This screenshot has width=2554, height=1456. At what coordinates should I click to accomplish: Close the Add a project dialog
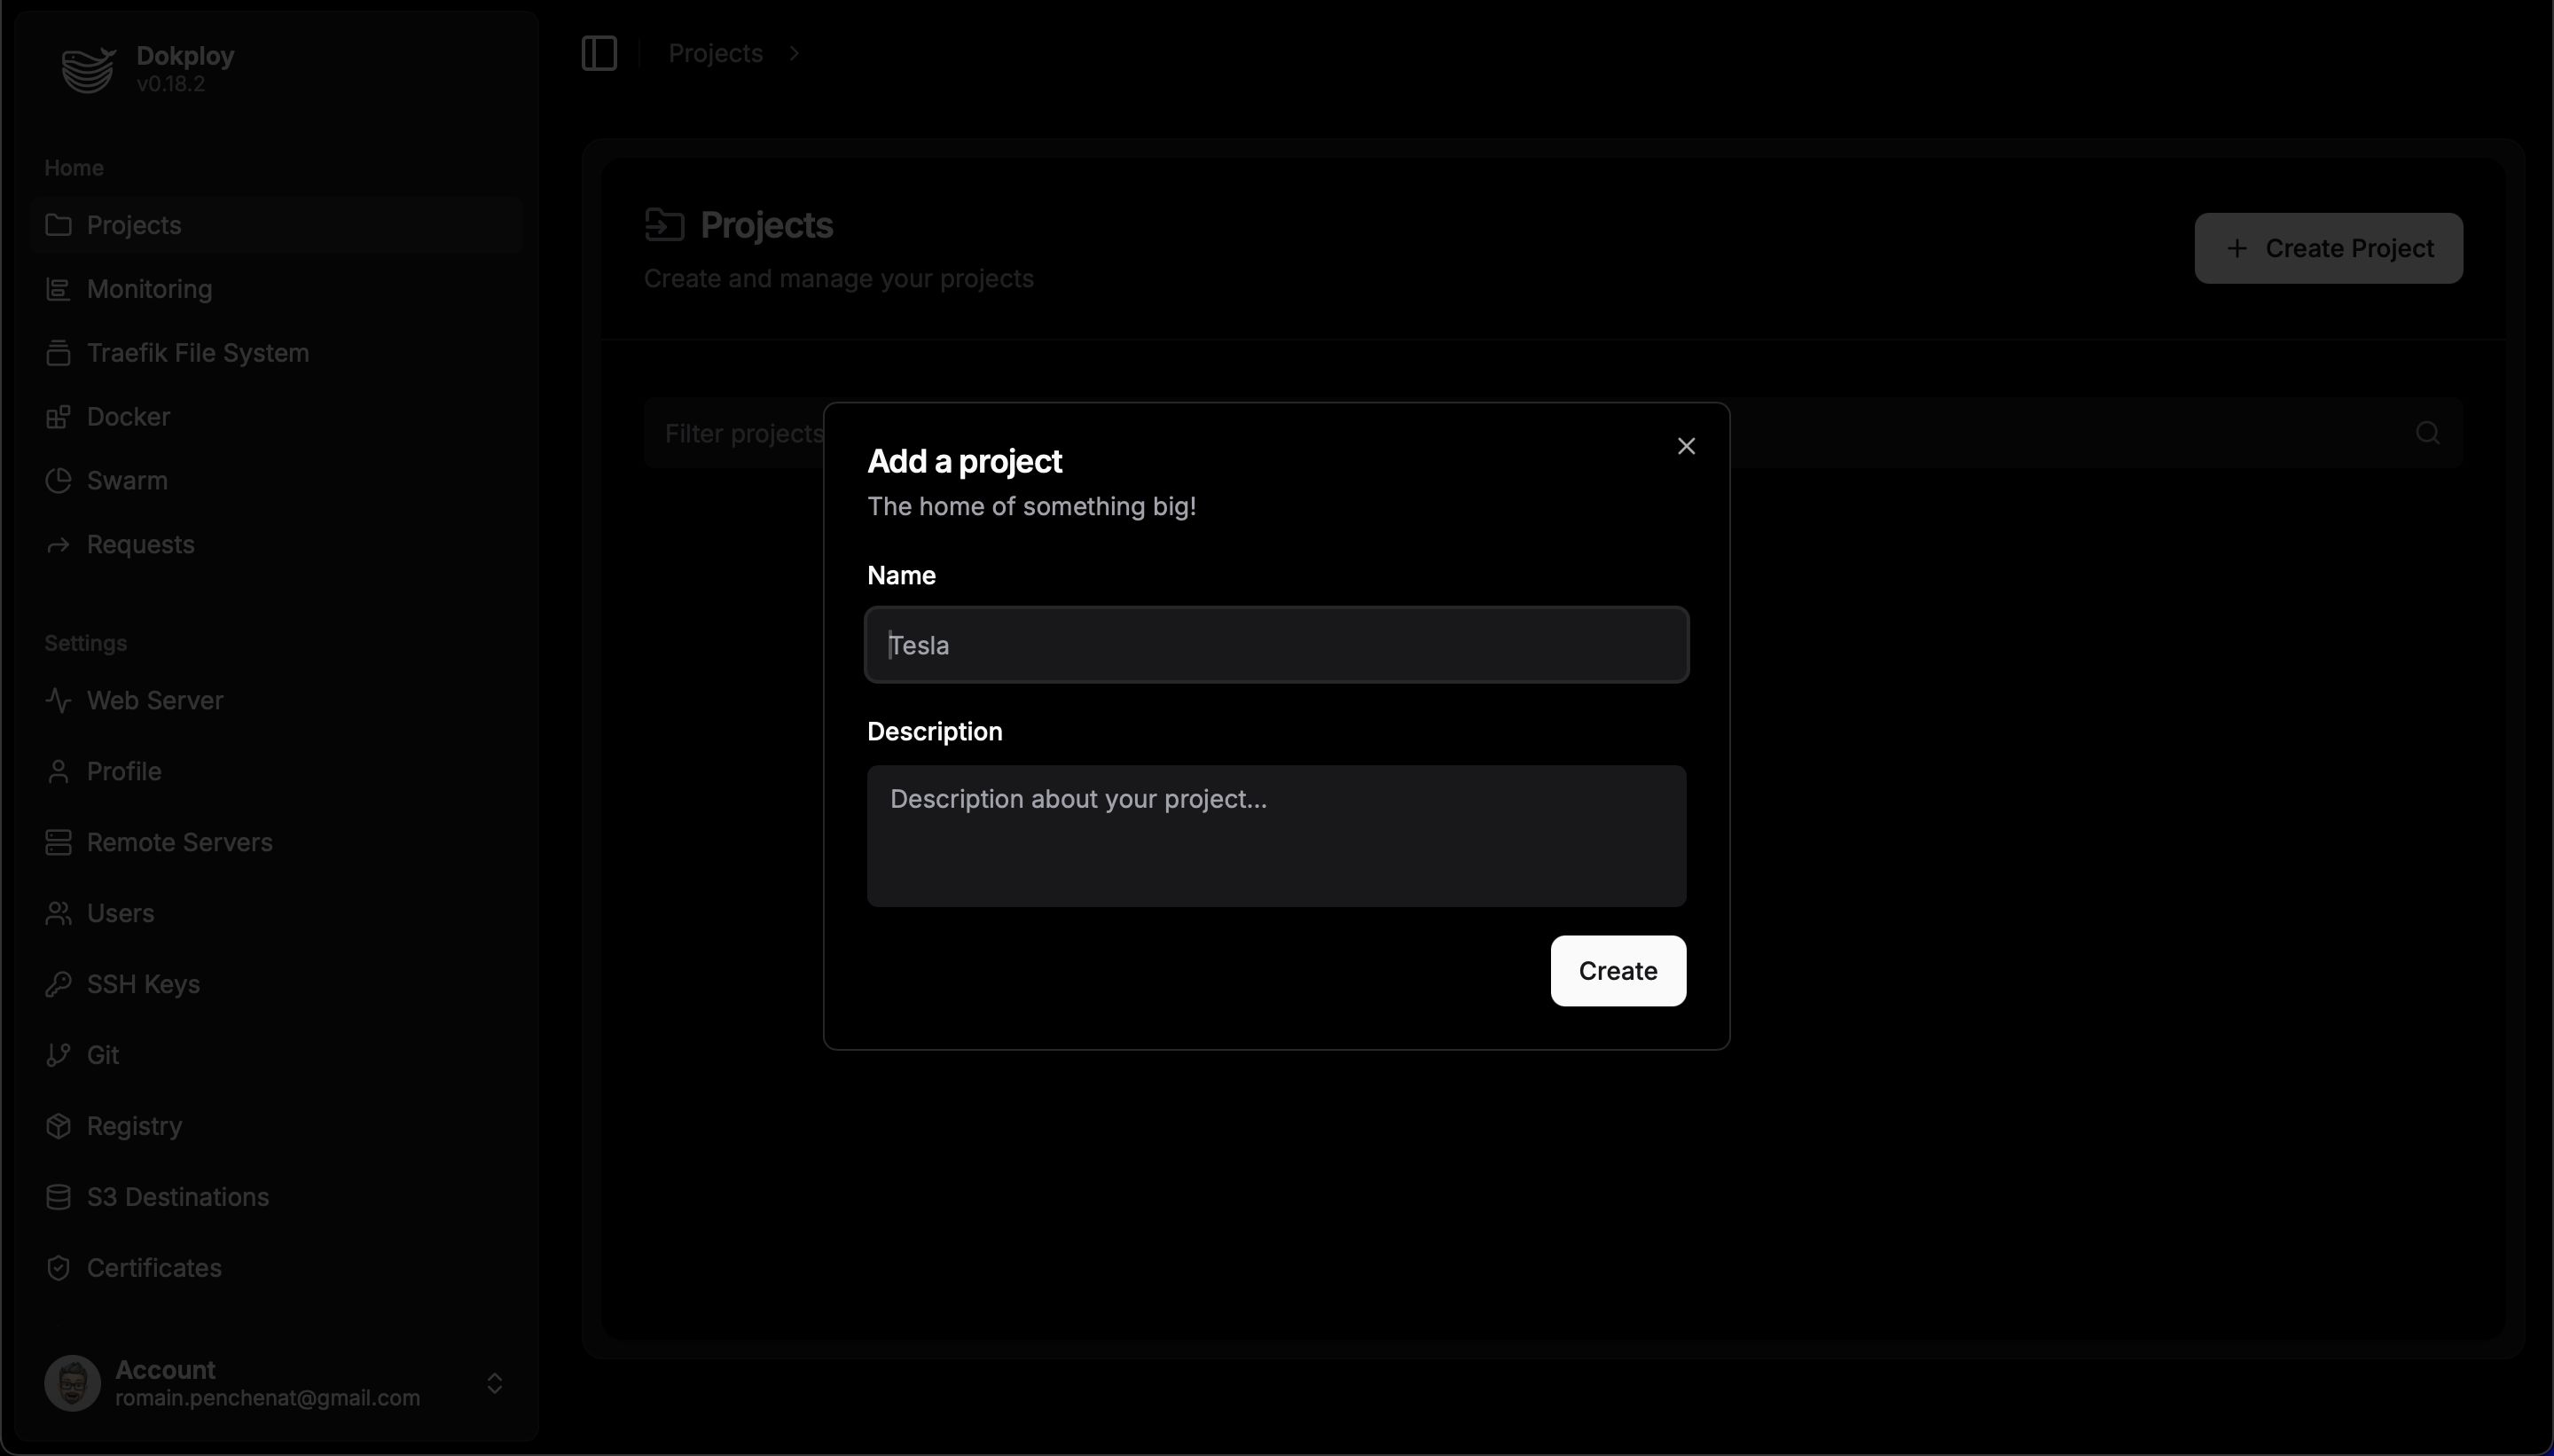1684,445
